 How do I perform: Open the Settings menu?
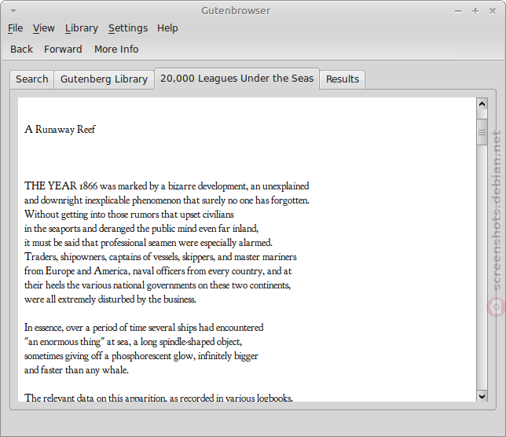(x=128, y=28)
